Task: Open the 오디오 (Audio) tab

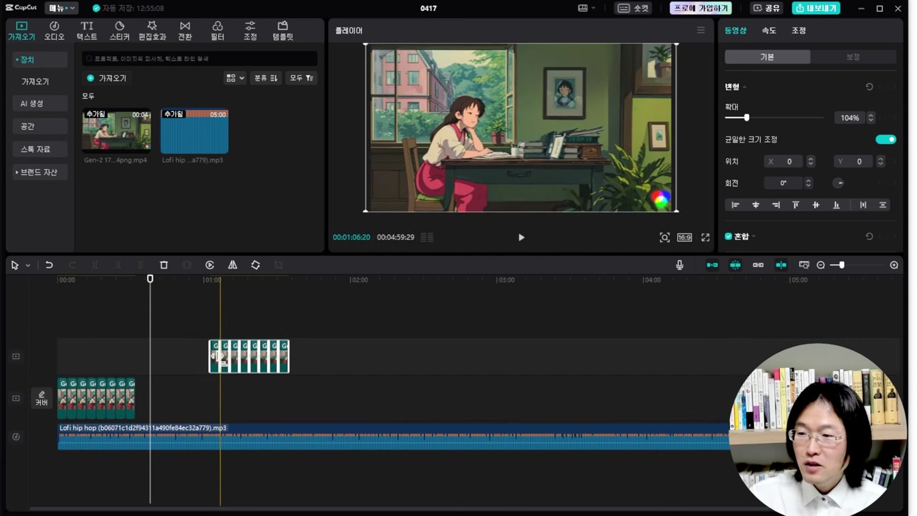Action: click(x=54, y=31)
